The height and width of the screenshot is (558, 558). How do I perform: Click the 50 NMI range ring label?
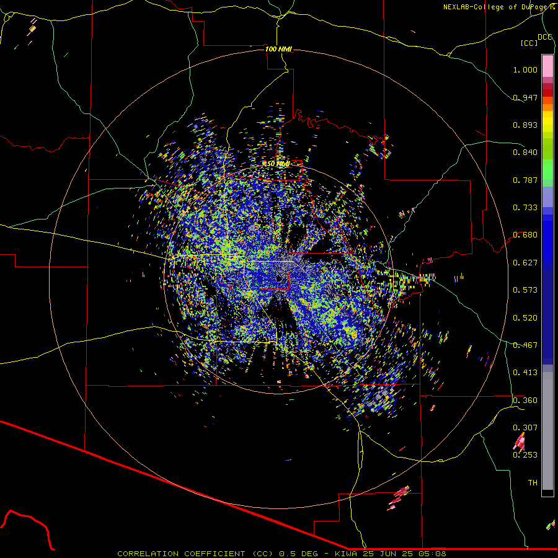(278, 164)
